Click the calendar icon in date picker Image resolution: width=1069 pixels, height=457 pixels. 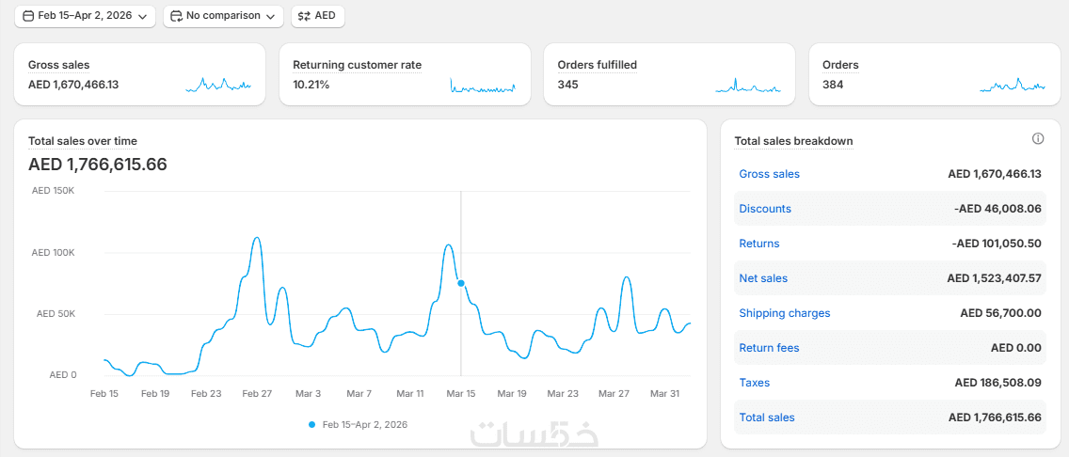click(28, 16)
